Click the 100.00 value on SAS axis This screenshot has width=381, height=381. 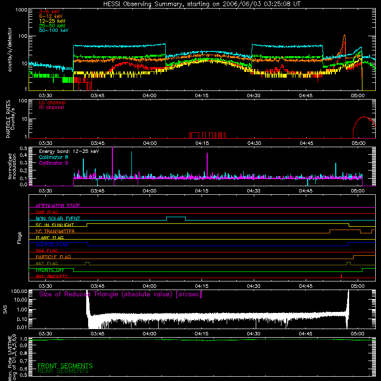19,291
